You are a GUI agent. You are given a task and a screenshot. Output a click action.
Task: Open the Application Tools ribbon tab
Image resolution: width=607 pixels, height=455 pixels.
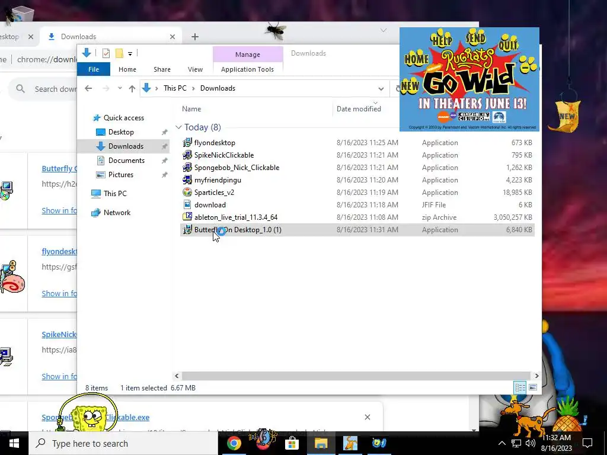pyautogui.click(x=247, y=69)
